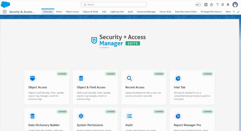The width and height of the screenshot is (241, 131).
Task: Click the Audit list icon
Action: point(129,116)
